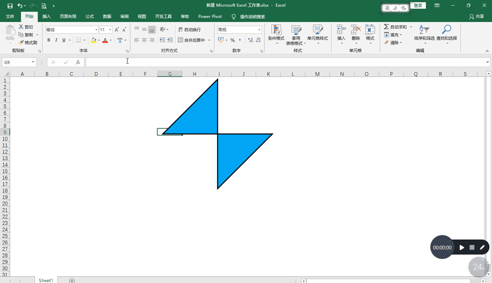The height and width of the screenshot is (283, 492).
Task: Open print preview from Quick Access Toolbar
Action: (44, 6)
